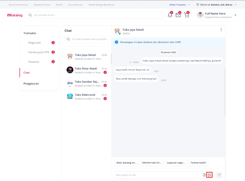The width and height of the screenshot is (245, 181).
Task: Click the conversation search magnifier icon
Action: [x=68, y=39]
